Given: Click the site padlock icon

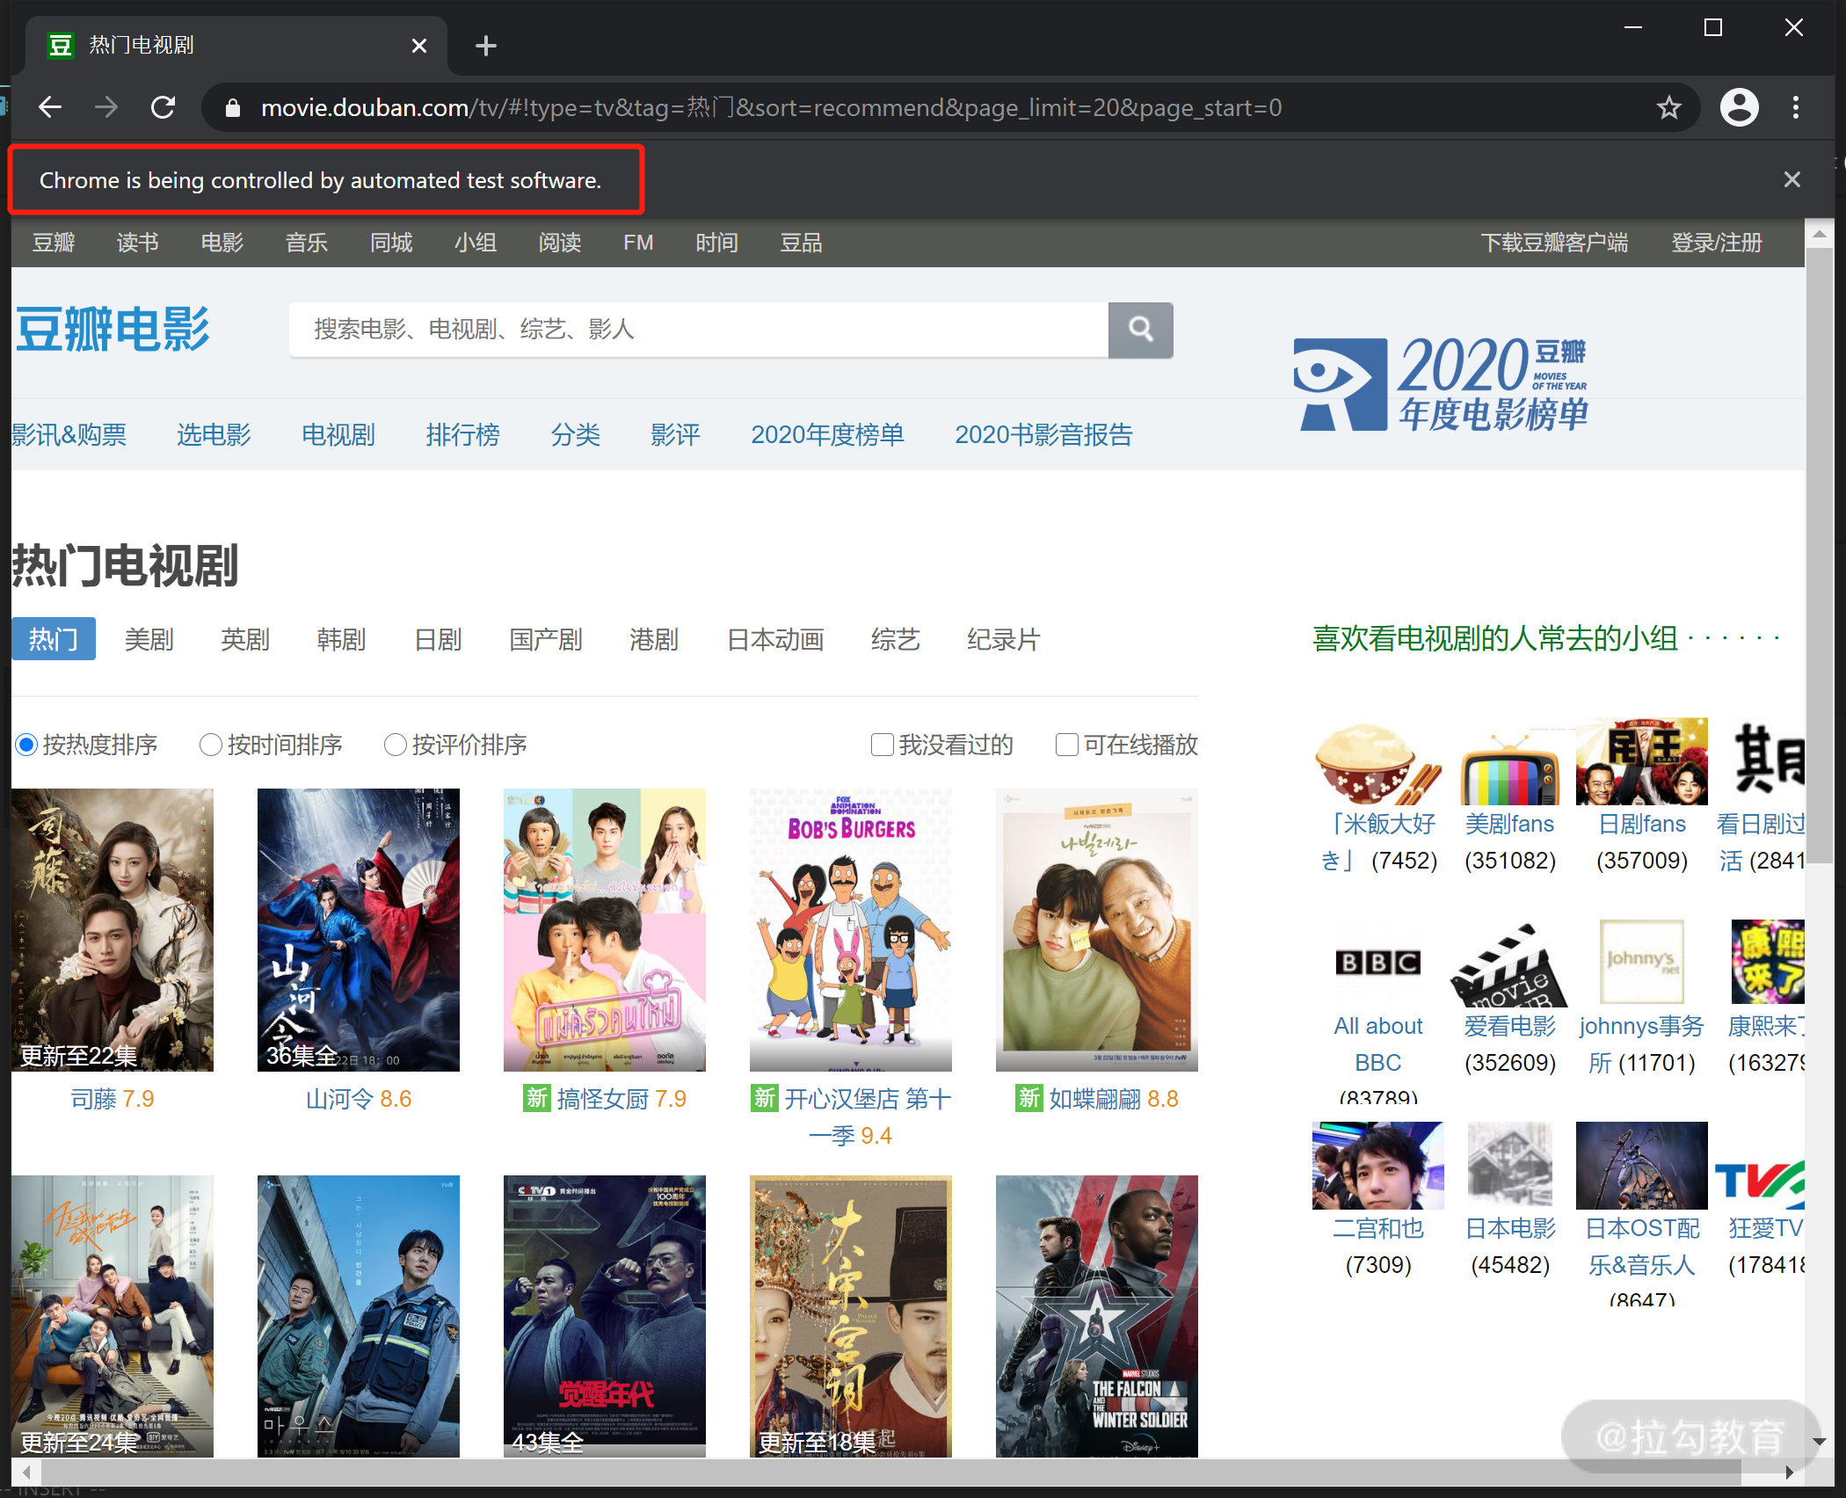Looking at the screenshot, I should (x=232, y=107).
